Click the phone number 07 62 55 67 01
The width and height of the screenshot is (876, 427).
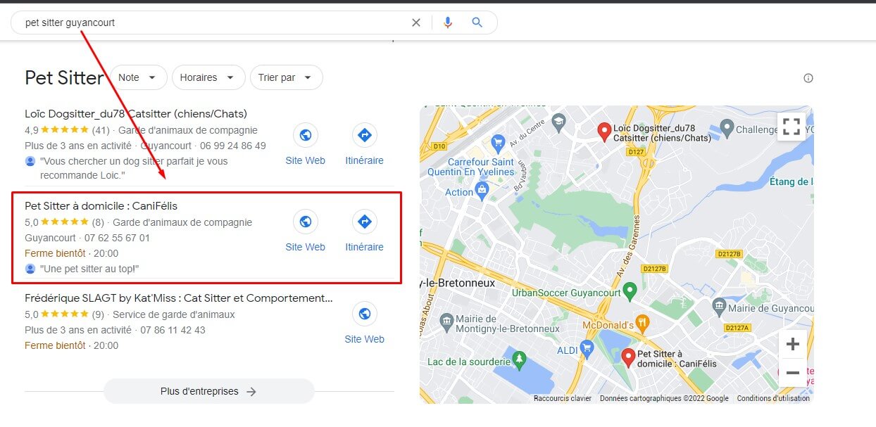[x=117, y=238]
